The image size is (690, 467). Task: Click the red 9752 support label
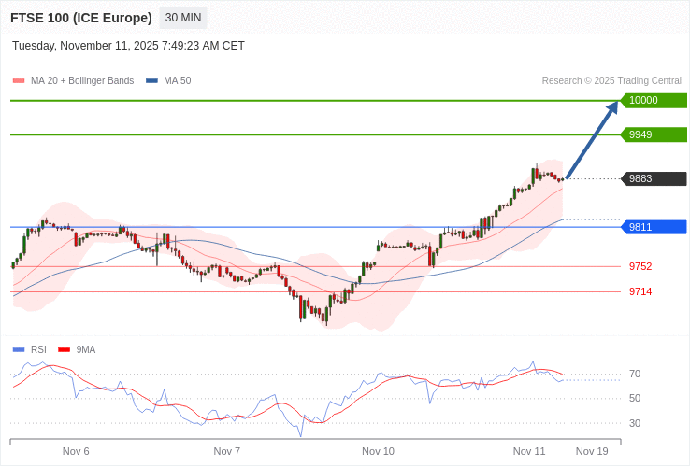point(640,266)
